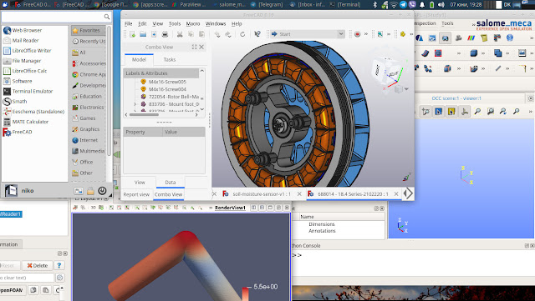Switch to the Data tab in property panel
The image size is (535, 301).
tap(171, 183)
